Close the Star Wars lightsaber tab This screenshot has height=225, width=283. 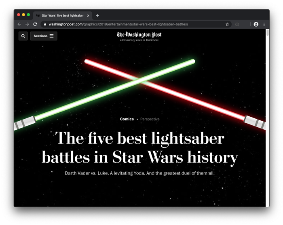88,16
